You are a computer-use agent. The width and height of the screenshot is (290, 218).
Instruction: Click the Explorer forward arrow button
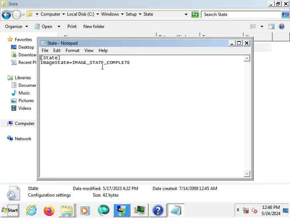16,15
